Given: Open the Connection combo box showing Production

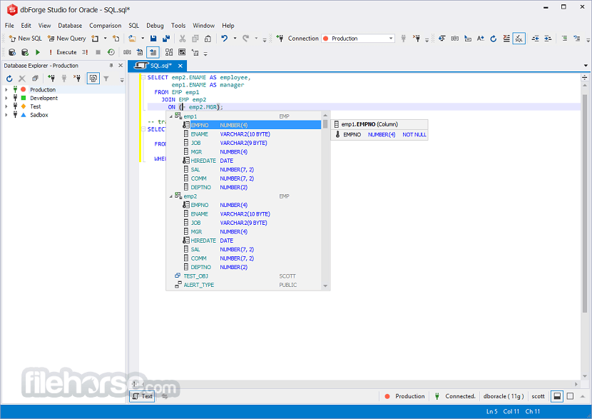Looking at the screenshot, I should (x=358, y=39).
